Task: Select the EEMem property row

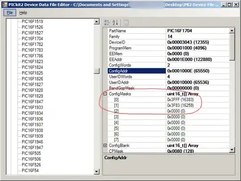Action: [x=168, y=54]
